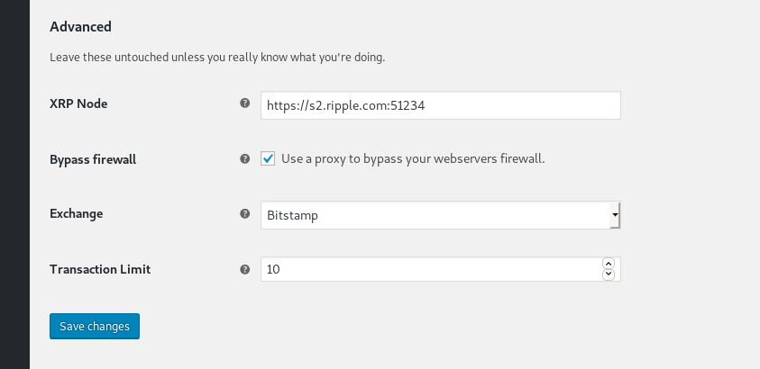
Task: Click the Exchange field label
Action: (76, 214)
